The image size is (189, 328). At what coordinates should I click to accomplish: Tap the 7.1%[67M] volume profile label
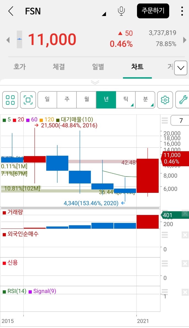pyautogui.click(x=14, y=174)
